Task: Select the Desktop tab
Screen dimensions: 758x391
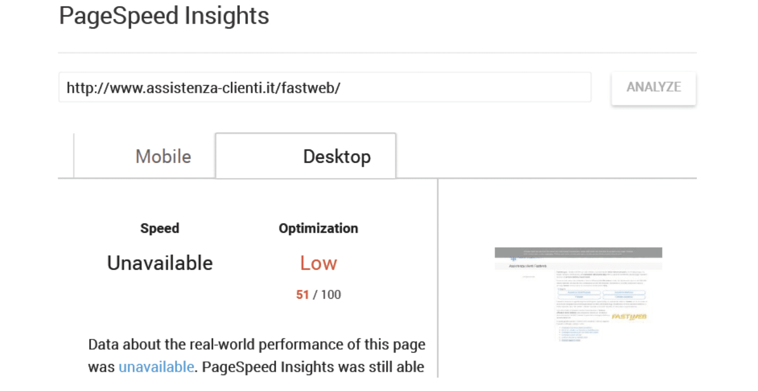Action: [x=337, y=157]
